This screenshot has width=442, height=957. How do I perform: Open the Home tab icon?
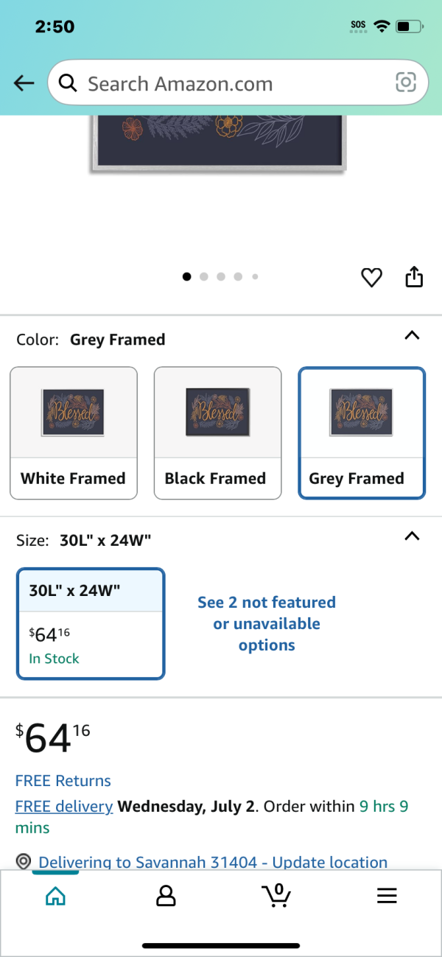click(55, 896)
